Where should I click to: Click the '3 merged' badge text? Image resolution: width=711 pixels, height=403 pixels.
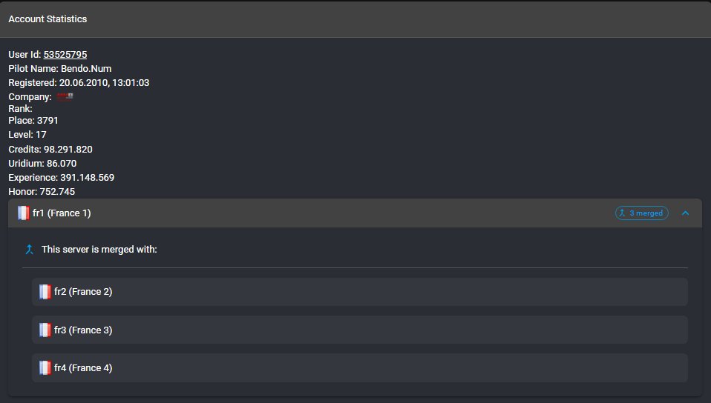click(x=646, y=213)
